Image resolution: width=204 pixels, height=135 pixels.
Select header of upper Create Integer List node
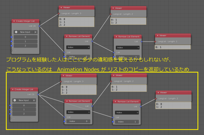25,21
